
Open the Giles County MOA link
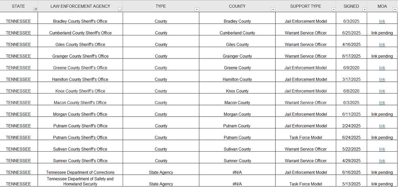coord(382,45)
